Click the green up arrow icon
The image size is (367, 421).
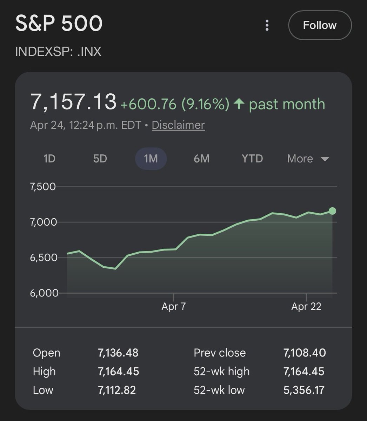239,104
